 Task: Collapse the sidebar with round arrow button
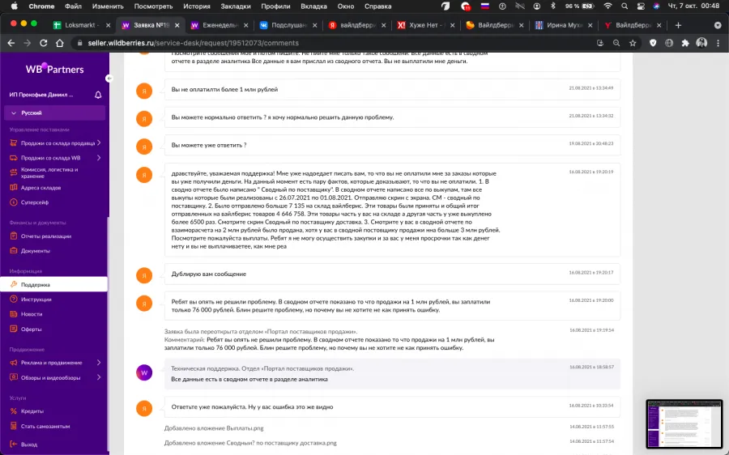[x=109, y=79]
